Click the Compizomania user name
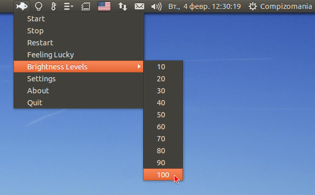 click(x=286, y=6)
